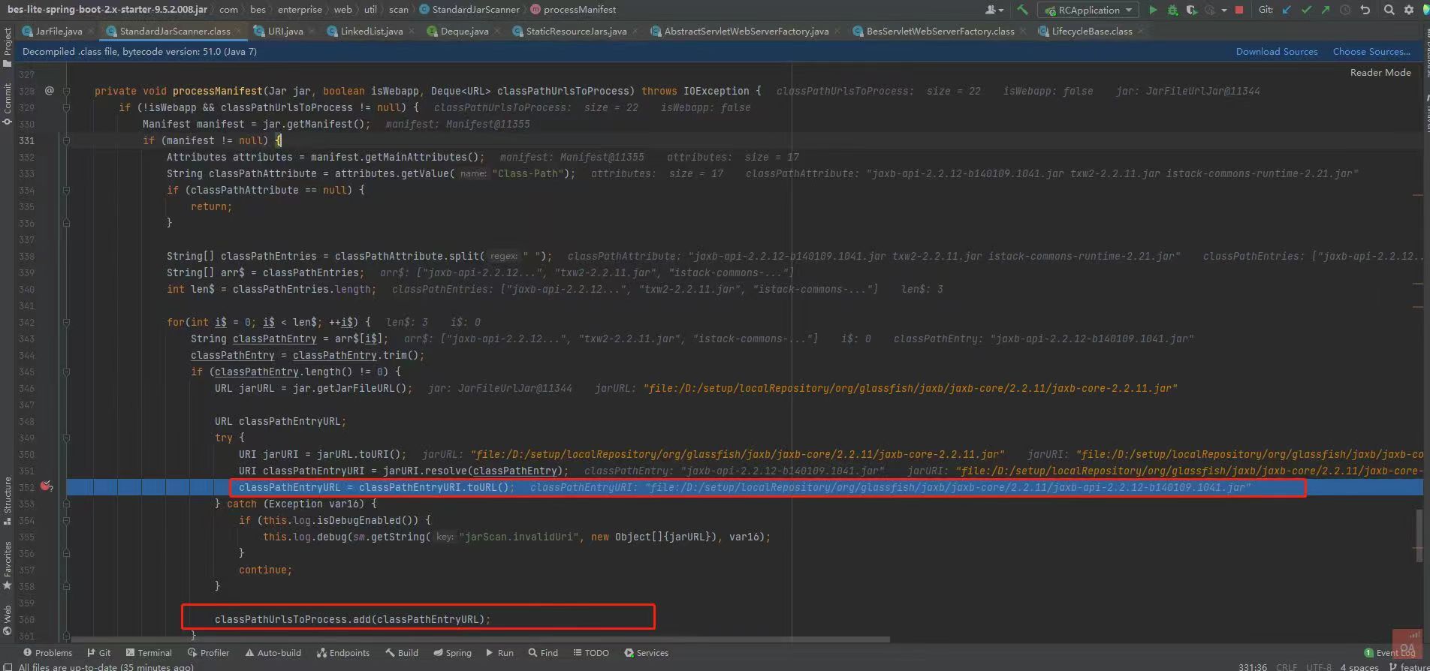Click the green Run application icon
Image resolution: width=1430 pixels, height=671 pixels.
point(1153,10)
